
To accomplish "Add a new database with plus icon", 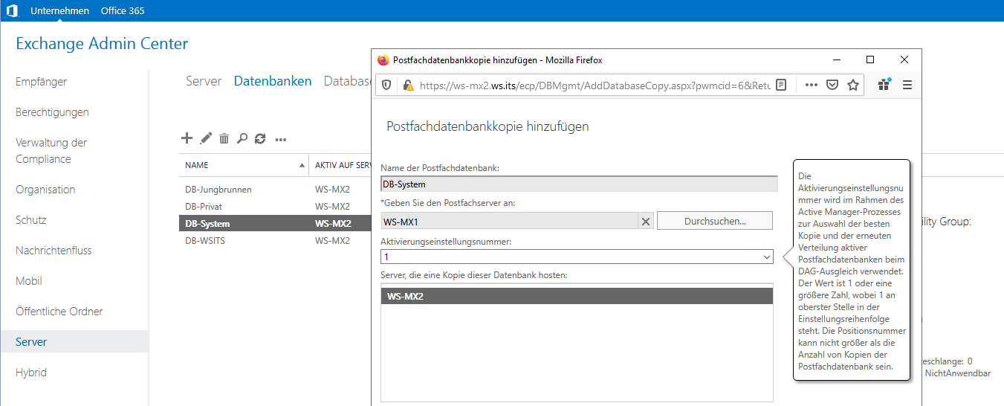I will point(187,138).
